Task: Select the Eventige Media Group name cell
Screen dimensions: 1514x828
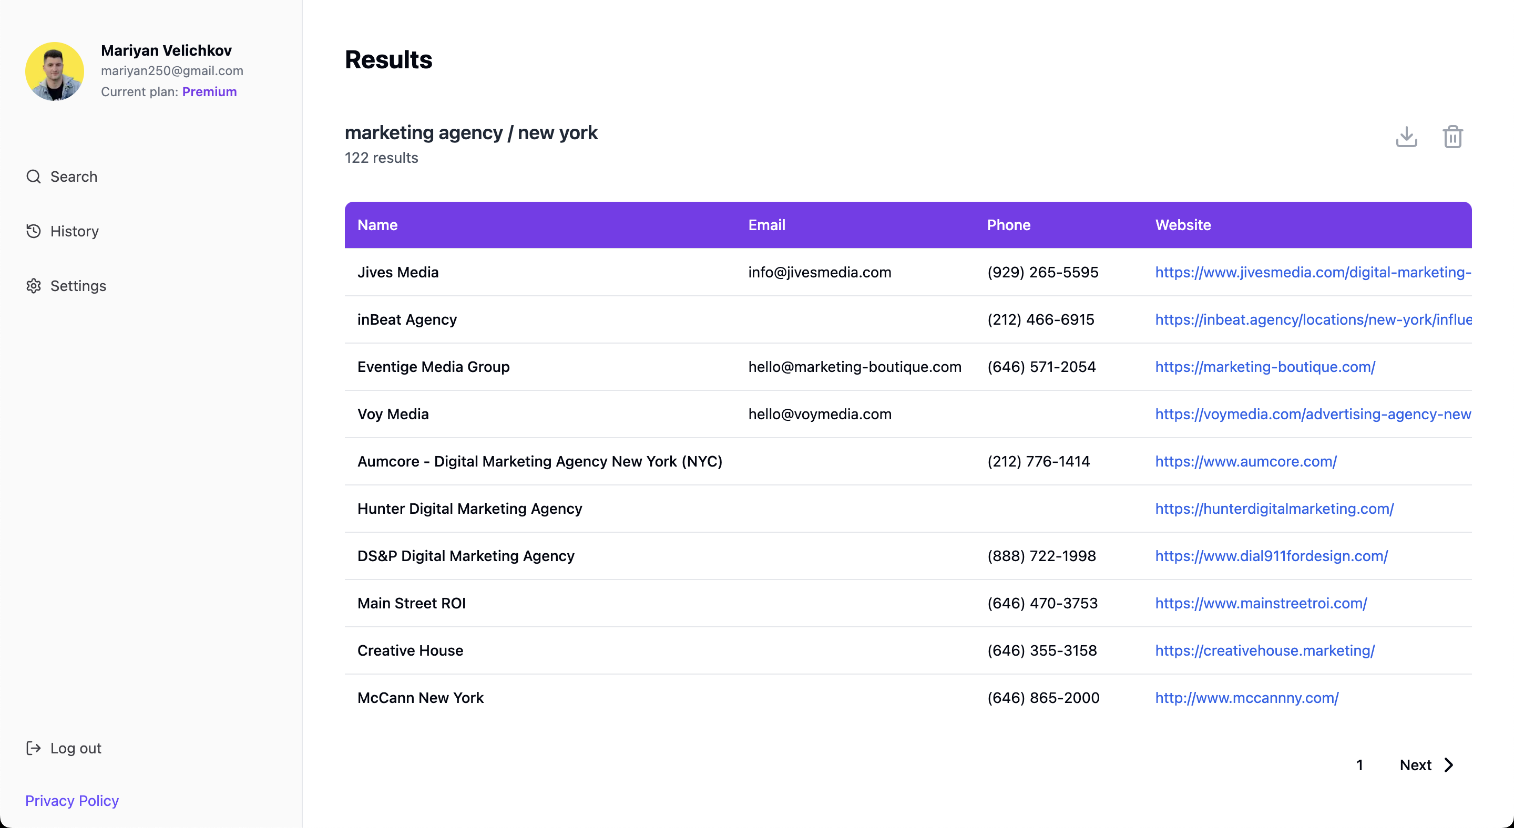Action: coord(433,367)
